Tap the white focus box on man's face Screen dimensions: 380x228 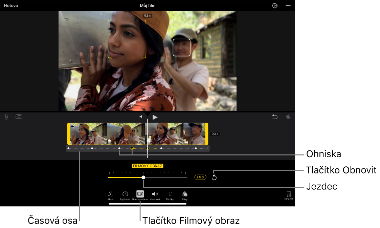coord(181,47)
